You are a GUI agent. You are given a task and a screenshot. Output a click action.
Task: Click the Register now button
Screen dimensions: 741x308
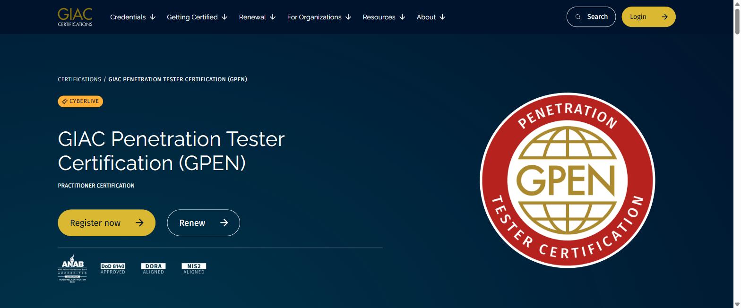click(107, 222)
